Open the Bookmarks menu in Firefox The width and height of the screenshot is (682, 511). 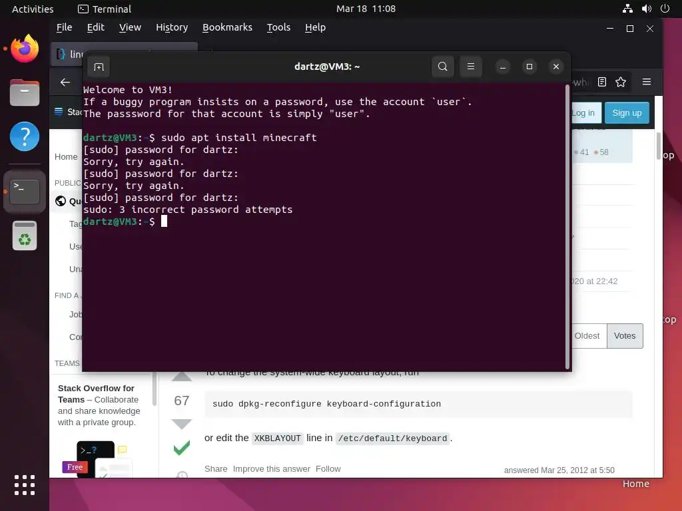[227, 27]
